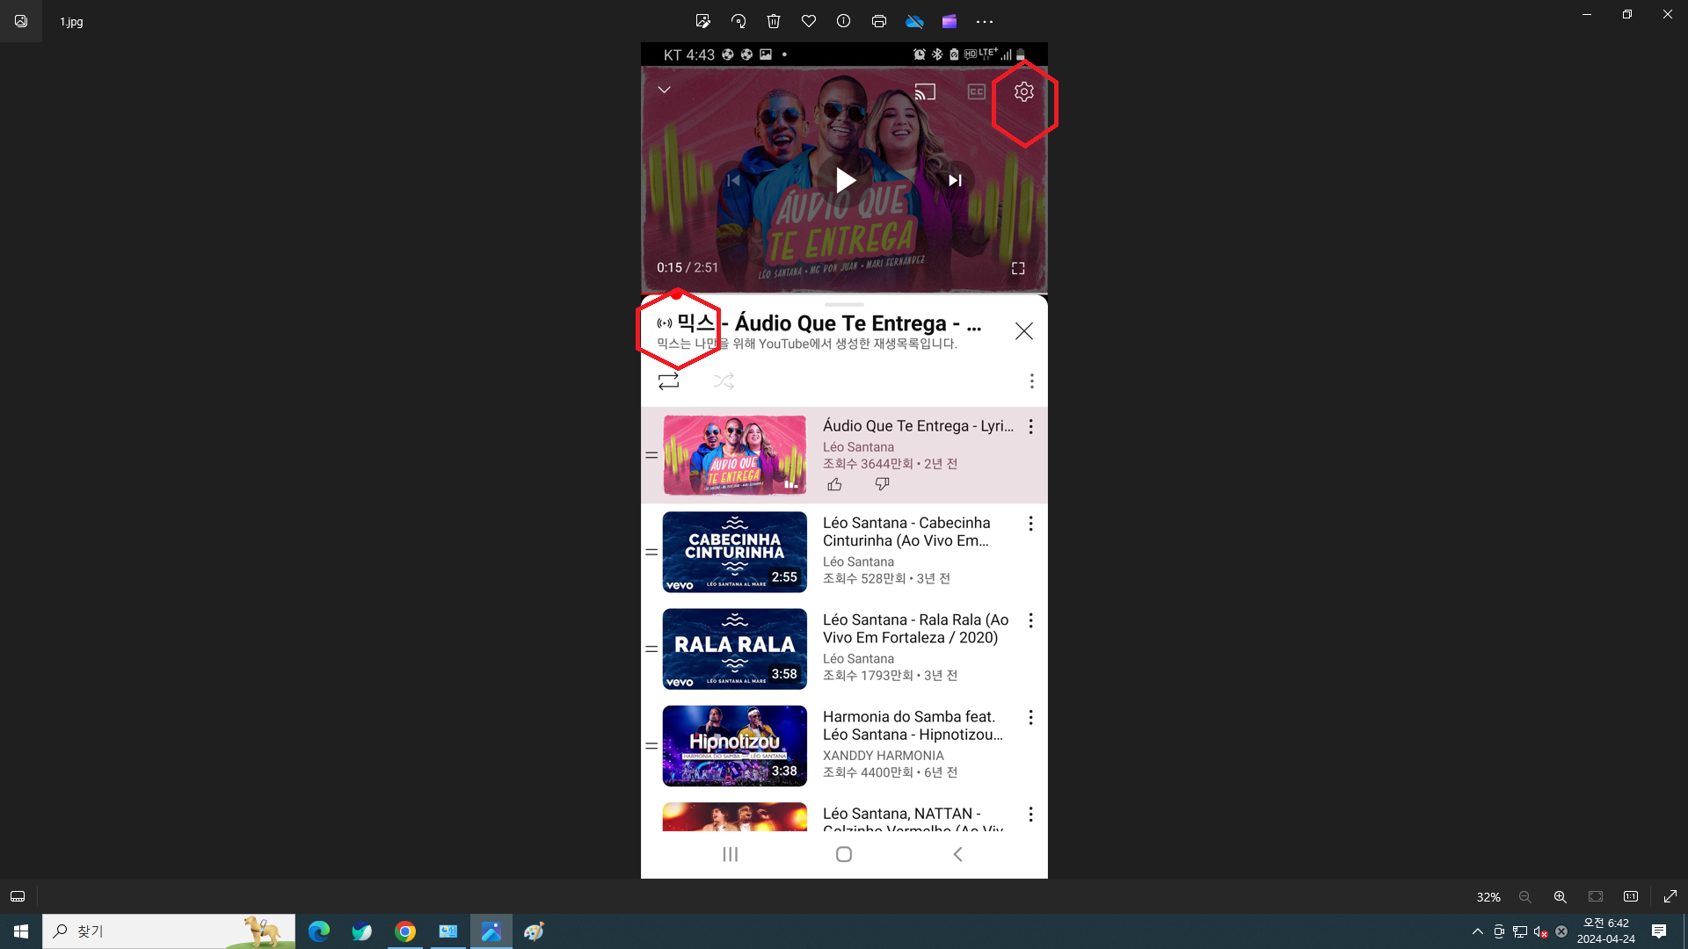1688x949 pixels.
Task: Tap the Android home button
Action: [844, 854]
